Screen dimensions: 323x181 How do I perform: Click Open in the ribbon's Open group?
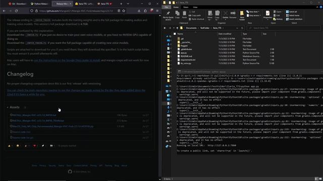277,12
